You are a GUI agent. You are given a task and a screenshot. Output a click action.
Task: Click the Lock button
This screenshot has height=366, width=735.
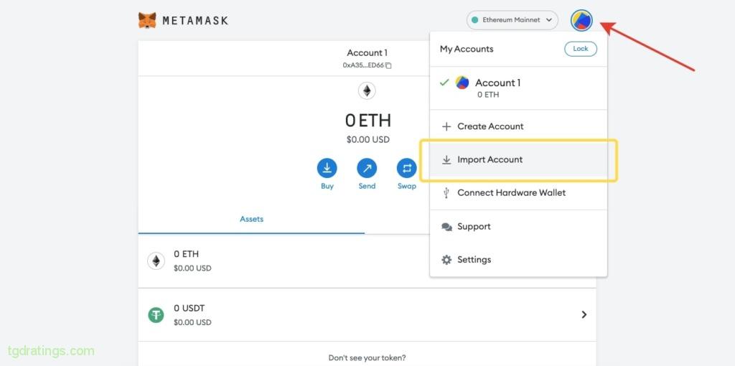click(x=580, y=49)
